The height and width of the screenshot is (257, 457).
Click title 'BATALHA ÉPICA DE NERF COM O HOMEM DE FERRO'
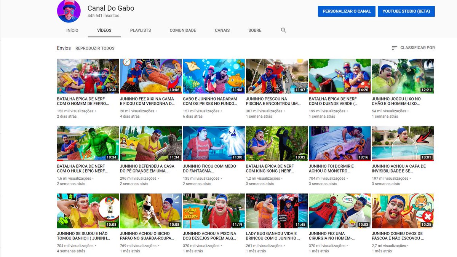(83, 101)
